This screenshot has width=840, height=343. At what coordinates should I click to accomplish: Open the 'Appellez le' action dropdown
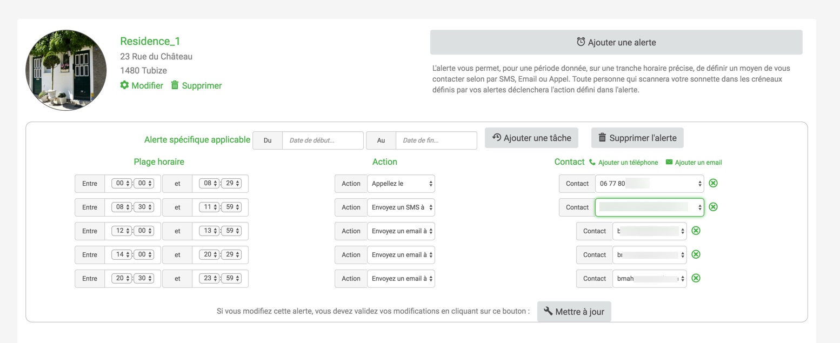401,184
